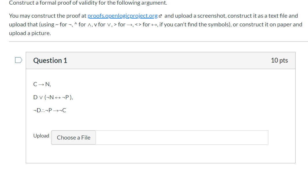This screenshot has height=170, width=308.
Task: Select the Question 1 heading
Action: [50, 60]
